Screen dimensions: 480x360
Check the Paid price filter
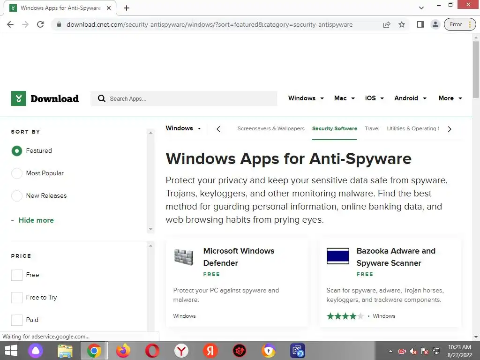[x=17, y=320]
